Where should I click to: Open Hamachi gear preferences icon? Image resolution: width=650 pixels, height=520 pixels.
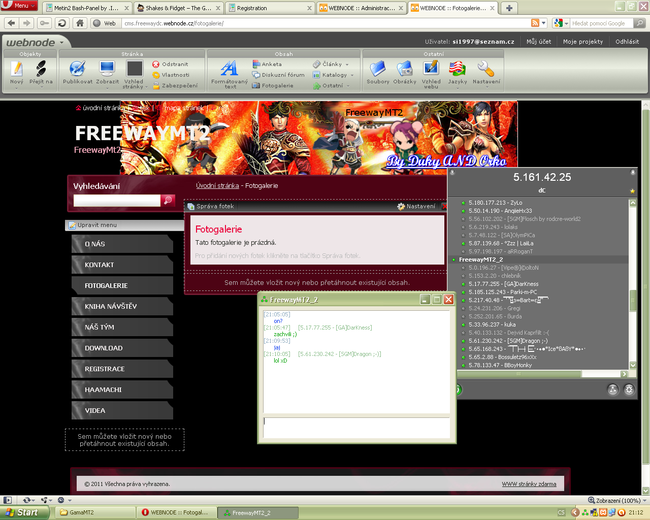[629, 389]
